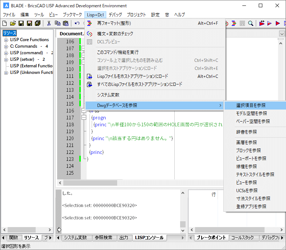Viewport: 286px width, 250px height.
Task: Click the console scroll down arrow
Action: [x=183, y=230]
